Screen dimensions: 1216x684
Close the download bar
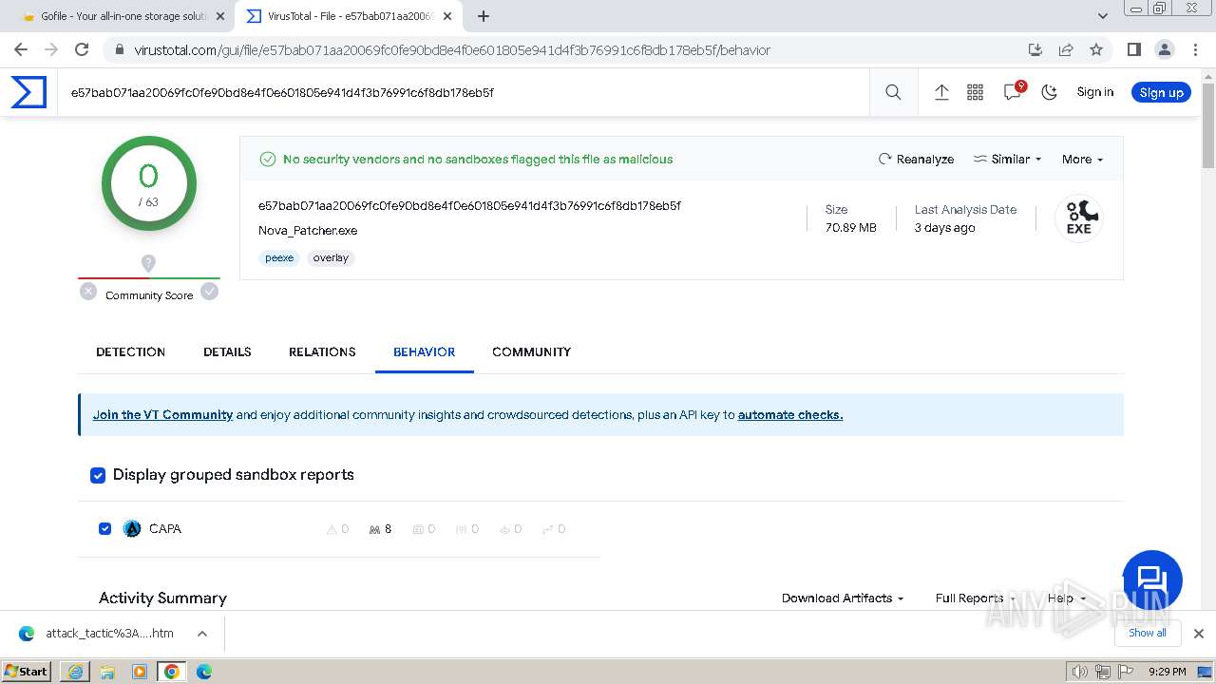[1199, 634]
